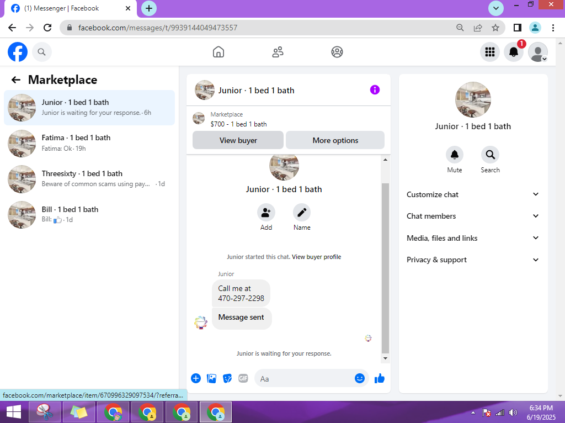565x423 pixels.
Task: Click the More options button
Action: tap(335, 140)
